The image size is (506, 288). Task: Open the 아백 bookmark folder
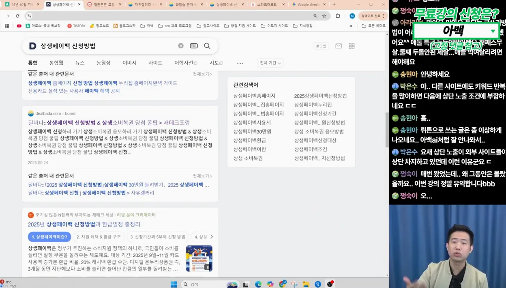[147, 26]
